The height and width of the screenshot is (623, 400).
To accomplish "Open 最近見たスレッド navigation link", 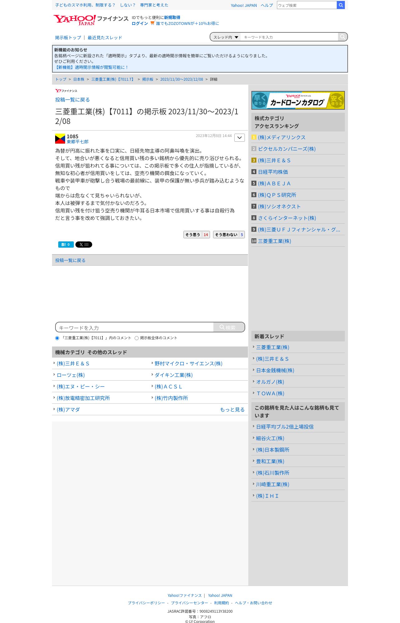I will [x=105, y=38].
